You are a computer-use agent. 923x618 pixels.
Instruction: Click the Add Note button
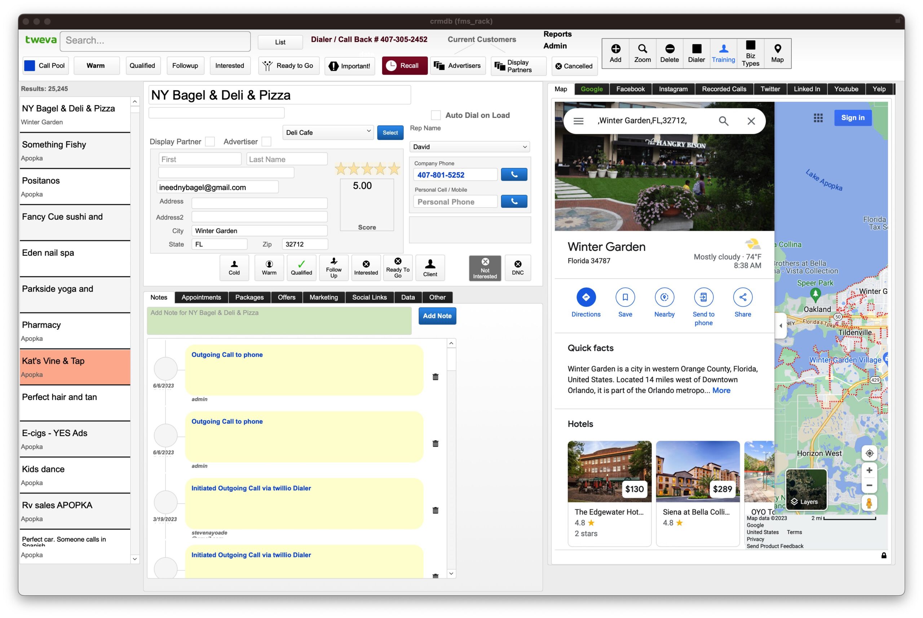pyautogui.click(x=437, y=316)
